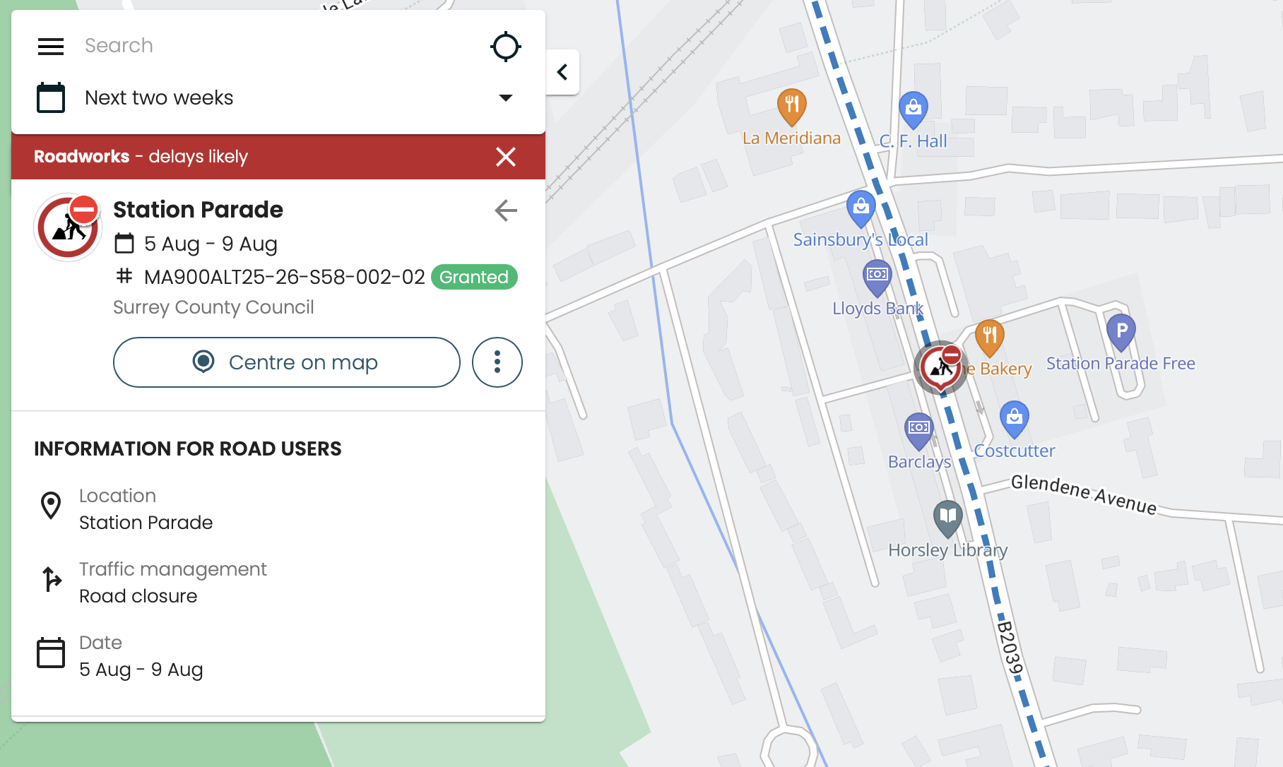Click the Centre on map button
Viewport: 1283px width, 767px height.
[287, 362]
